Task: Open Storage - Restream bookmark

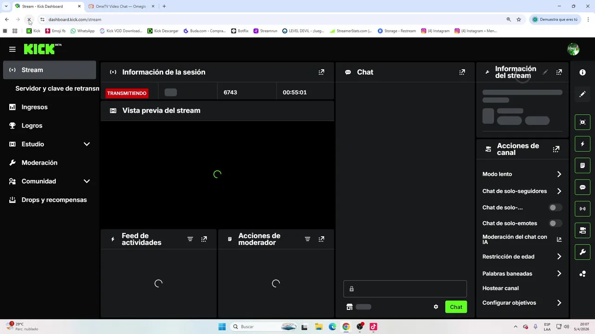Action: coord(397,31)
